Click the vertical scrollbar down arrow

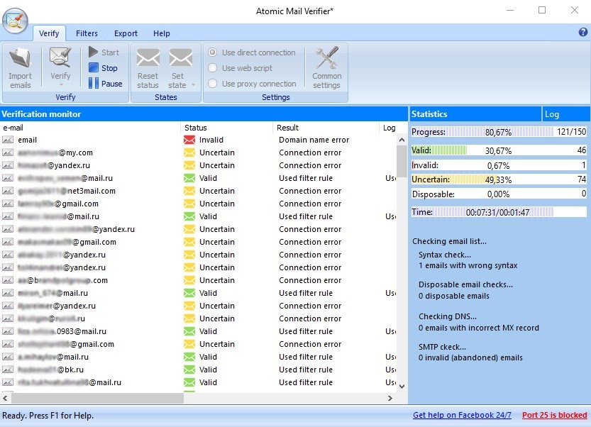coord(402,387)
